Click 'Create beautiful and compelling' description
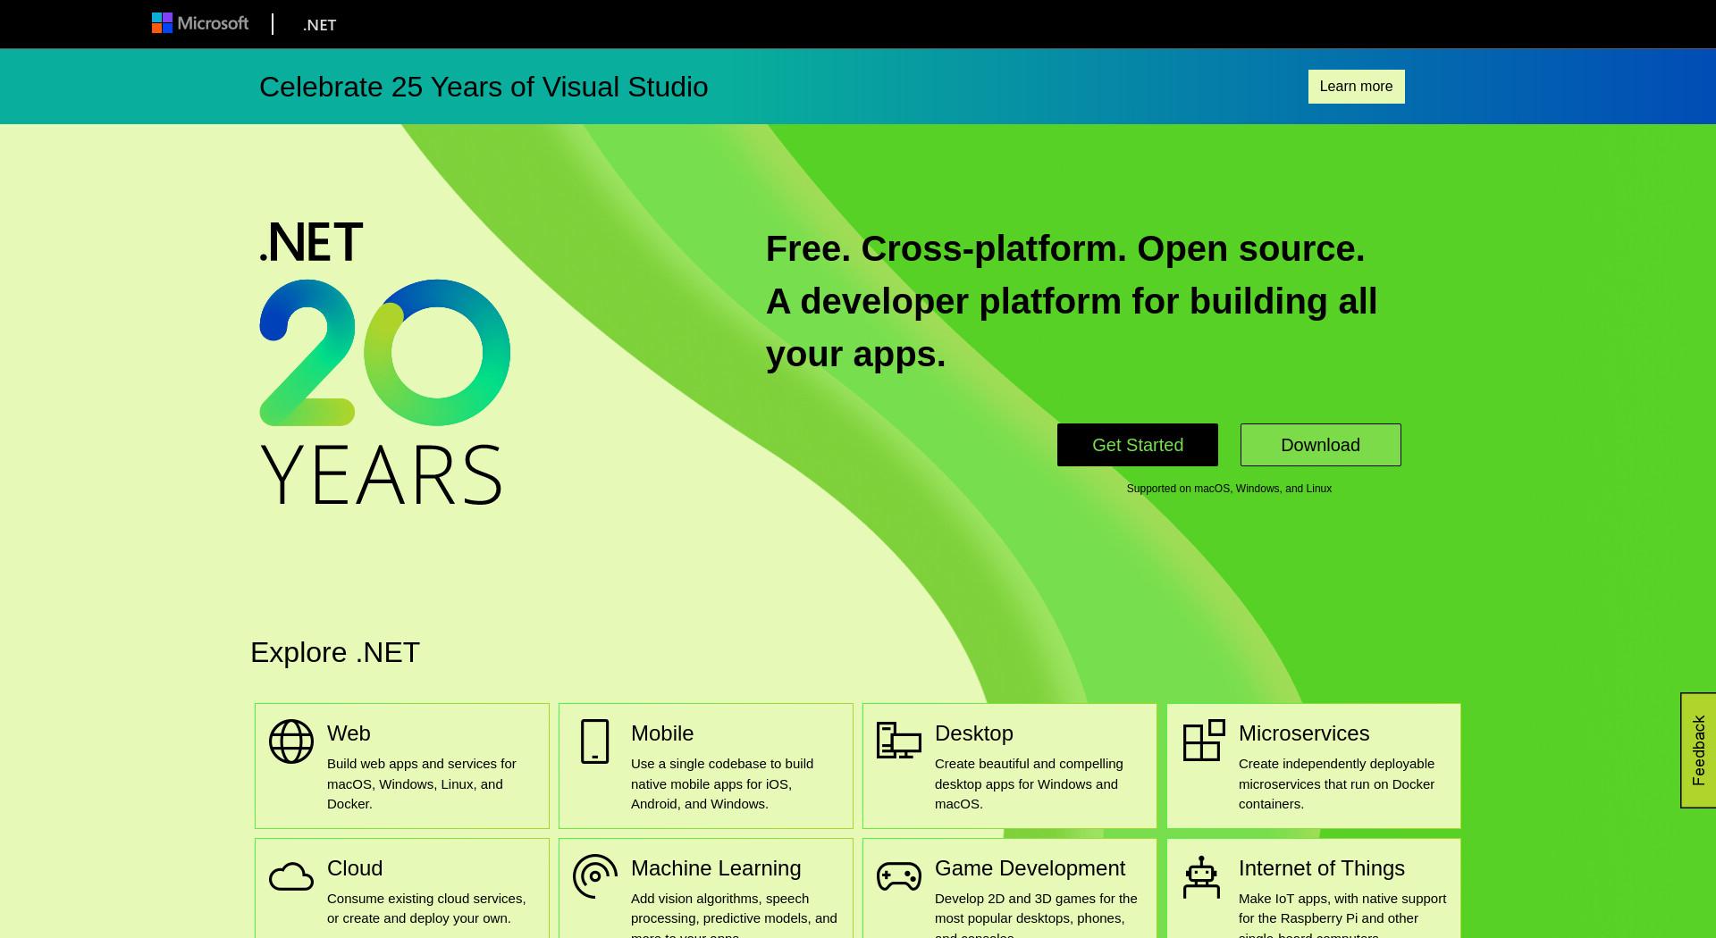 [1029, 783]
